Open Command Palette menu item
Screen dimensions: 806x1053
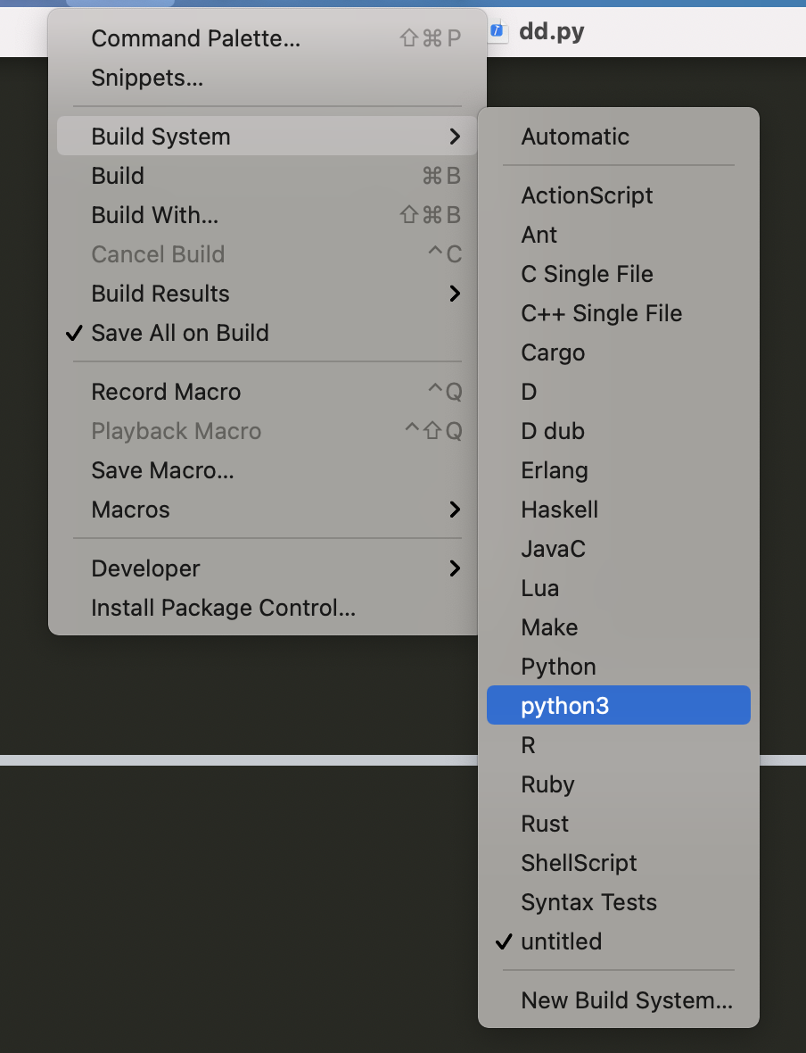267,38
